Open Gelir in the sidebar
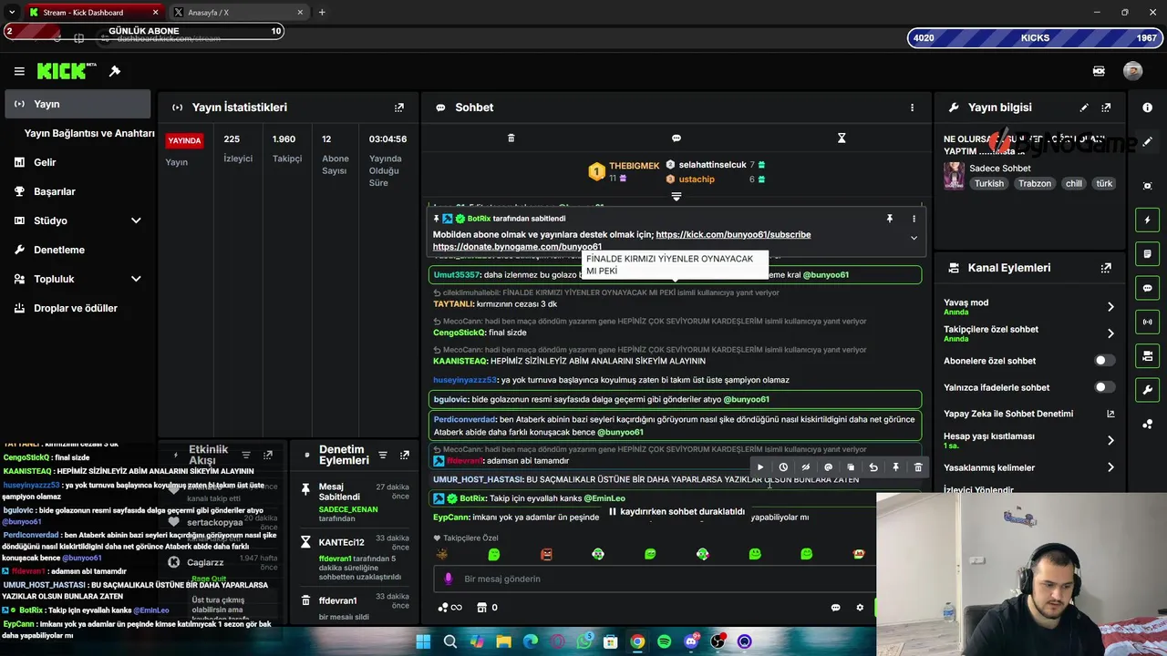 coord(77,162)
